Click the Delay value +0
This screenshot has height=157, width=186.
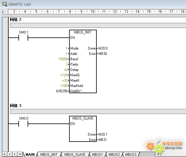point(66,70)
